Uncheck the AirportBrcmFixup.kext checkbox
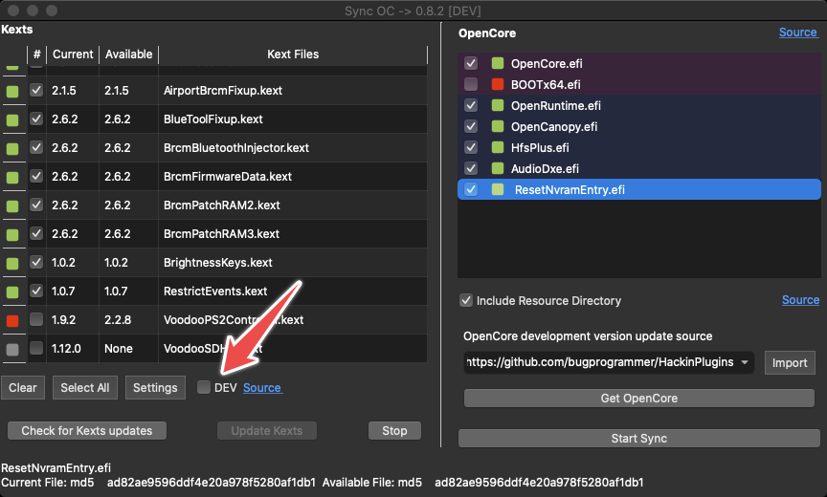 36,90
